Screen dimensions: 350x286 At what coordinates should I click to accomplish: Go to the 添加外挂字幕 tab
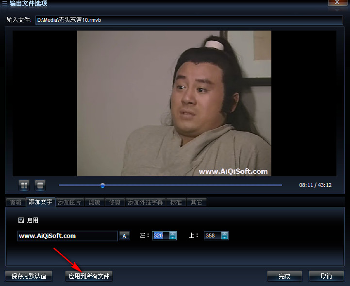[145, 202]
